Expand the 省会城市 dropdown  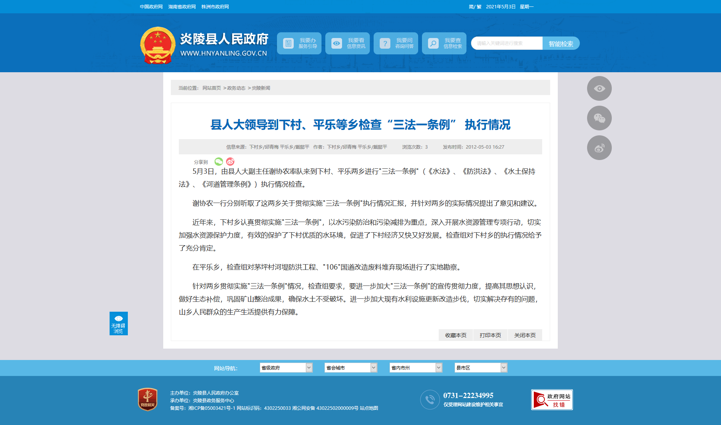(351, 368)
